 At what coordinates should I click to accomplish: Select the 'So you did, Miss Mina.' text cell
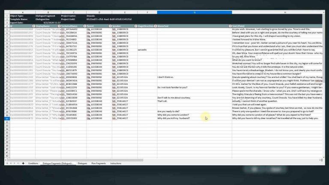click(x=277, y=57)
